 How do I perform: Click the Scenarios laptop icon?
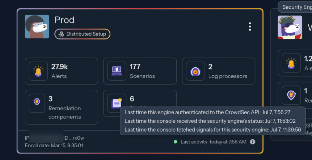coord(117,71)
